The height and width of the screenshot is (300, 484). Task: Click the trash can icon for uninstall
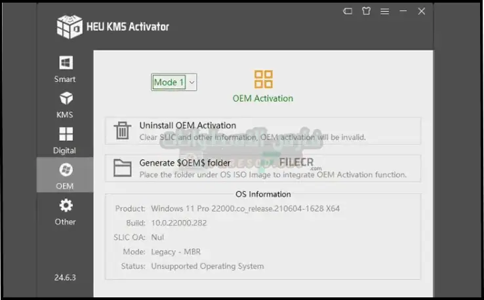pyautogui.click(x=122, y=130)
